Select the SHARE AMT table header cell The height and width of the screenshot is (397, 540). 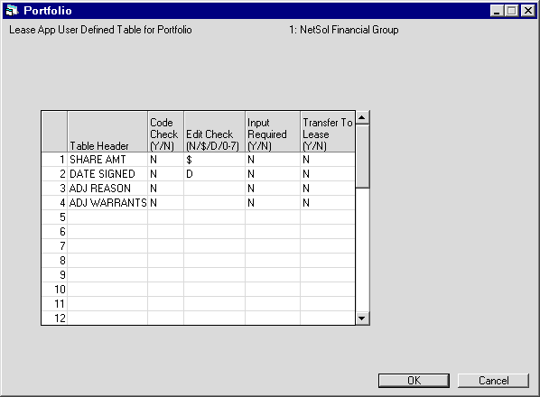[x=107, y=160]
